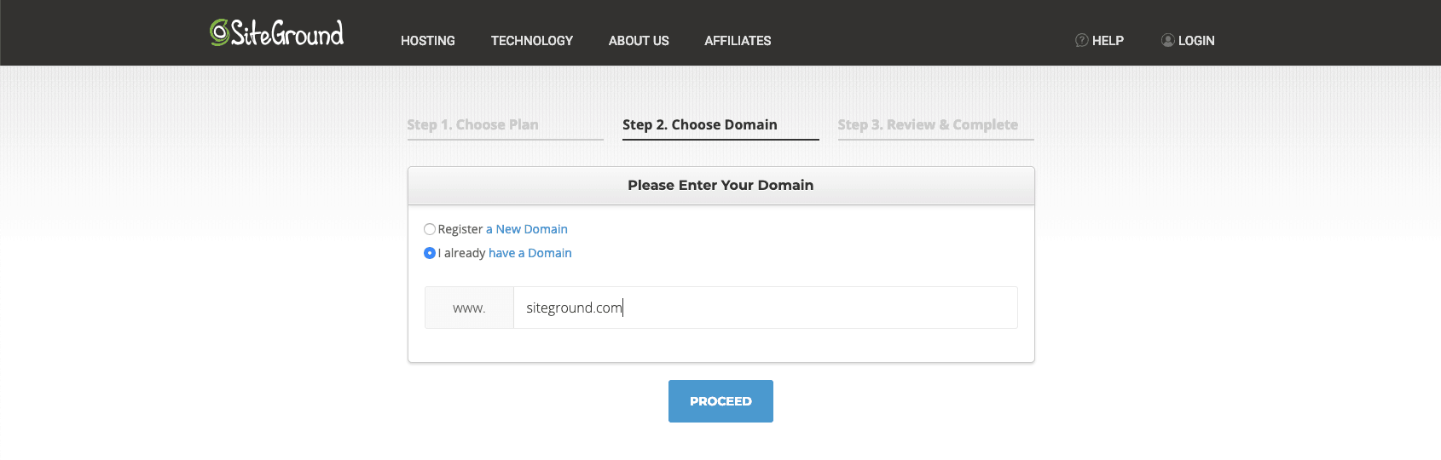This screenshot has height=460, width=1441.
Task: Select the I already have a Domain radio button
Action: coord(430,253)
